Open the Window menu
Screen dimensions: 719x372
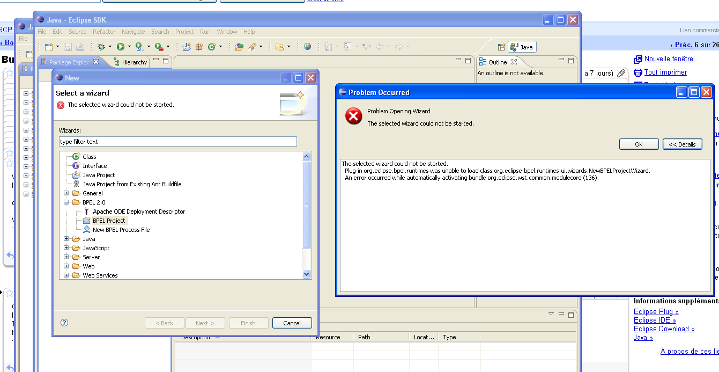[227, 32]
